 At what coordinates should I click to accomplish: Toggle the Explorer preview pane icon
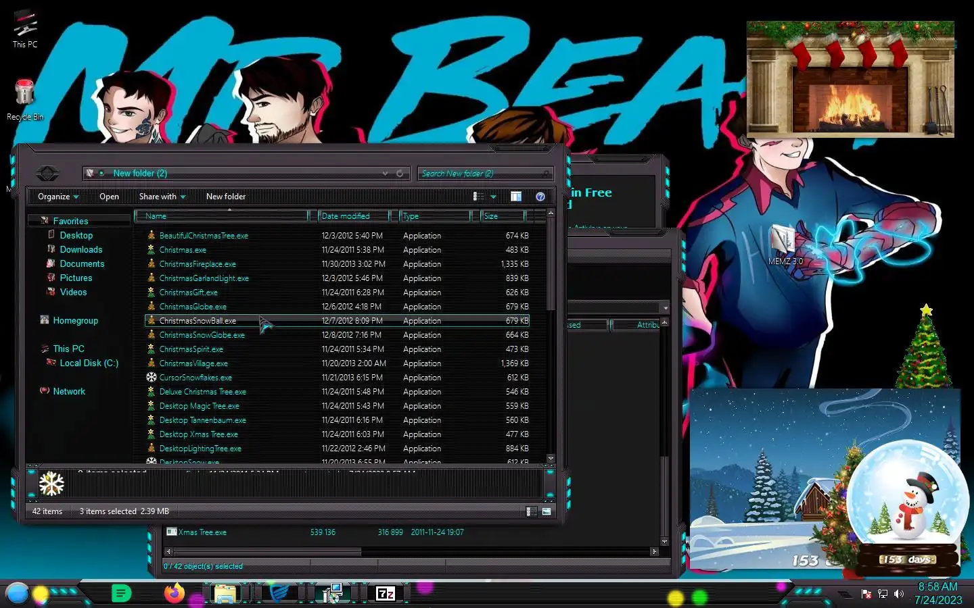[516, 197]
